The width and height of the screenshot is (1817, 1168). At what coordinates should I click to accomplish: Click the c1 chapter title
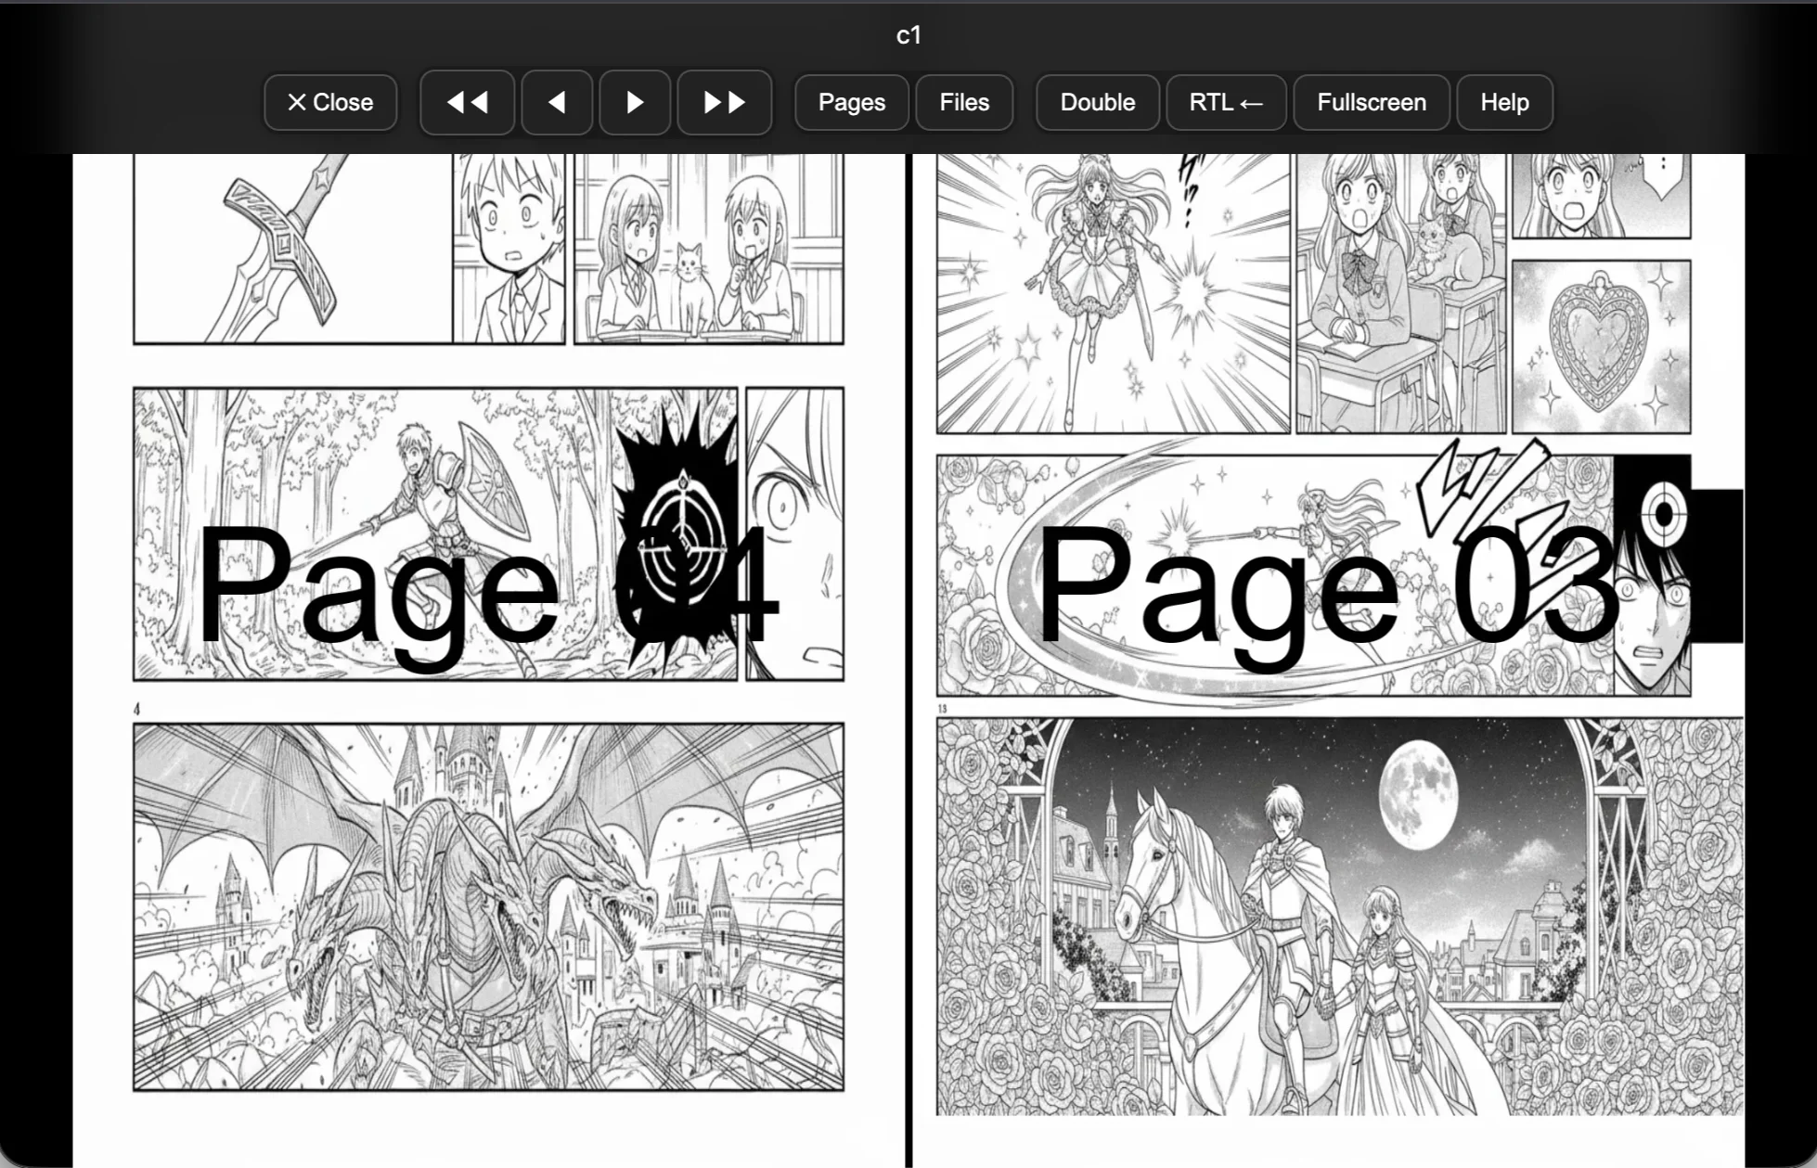[908, 36]
